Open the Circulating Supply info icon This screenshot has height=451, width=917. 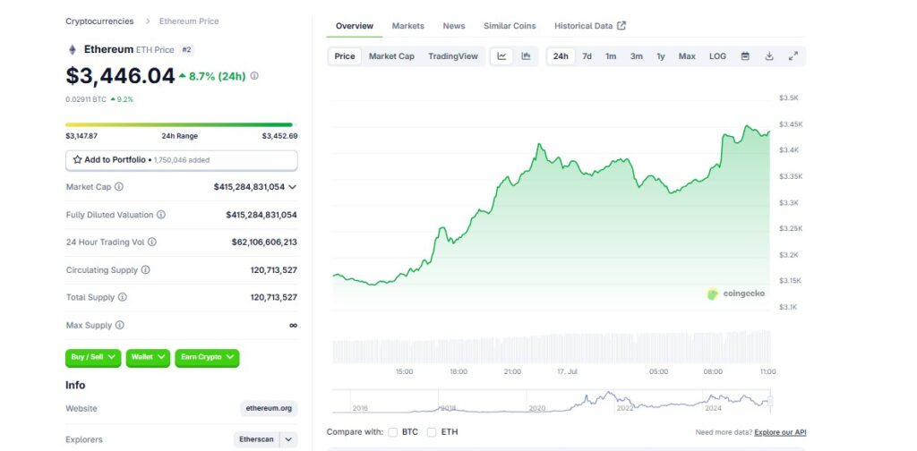(x=146, y=270)
